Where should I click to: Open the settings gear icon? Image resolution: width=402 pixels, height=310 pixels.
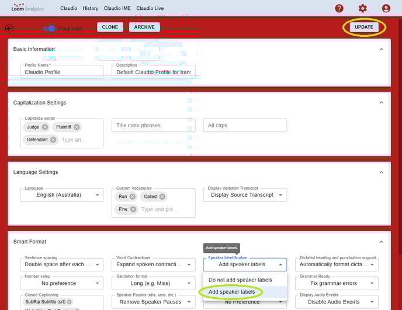[362, 8]
